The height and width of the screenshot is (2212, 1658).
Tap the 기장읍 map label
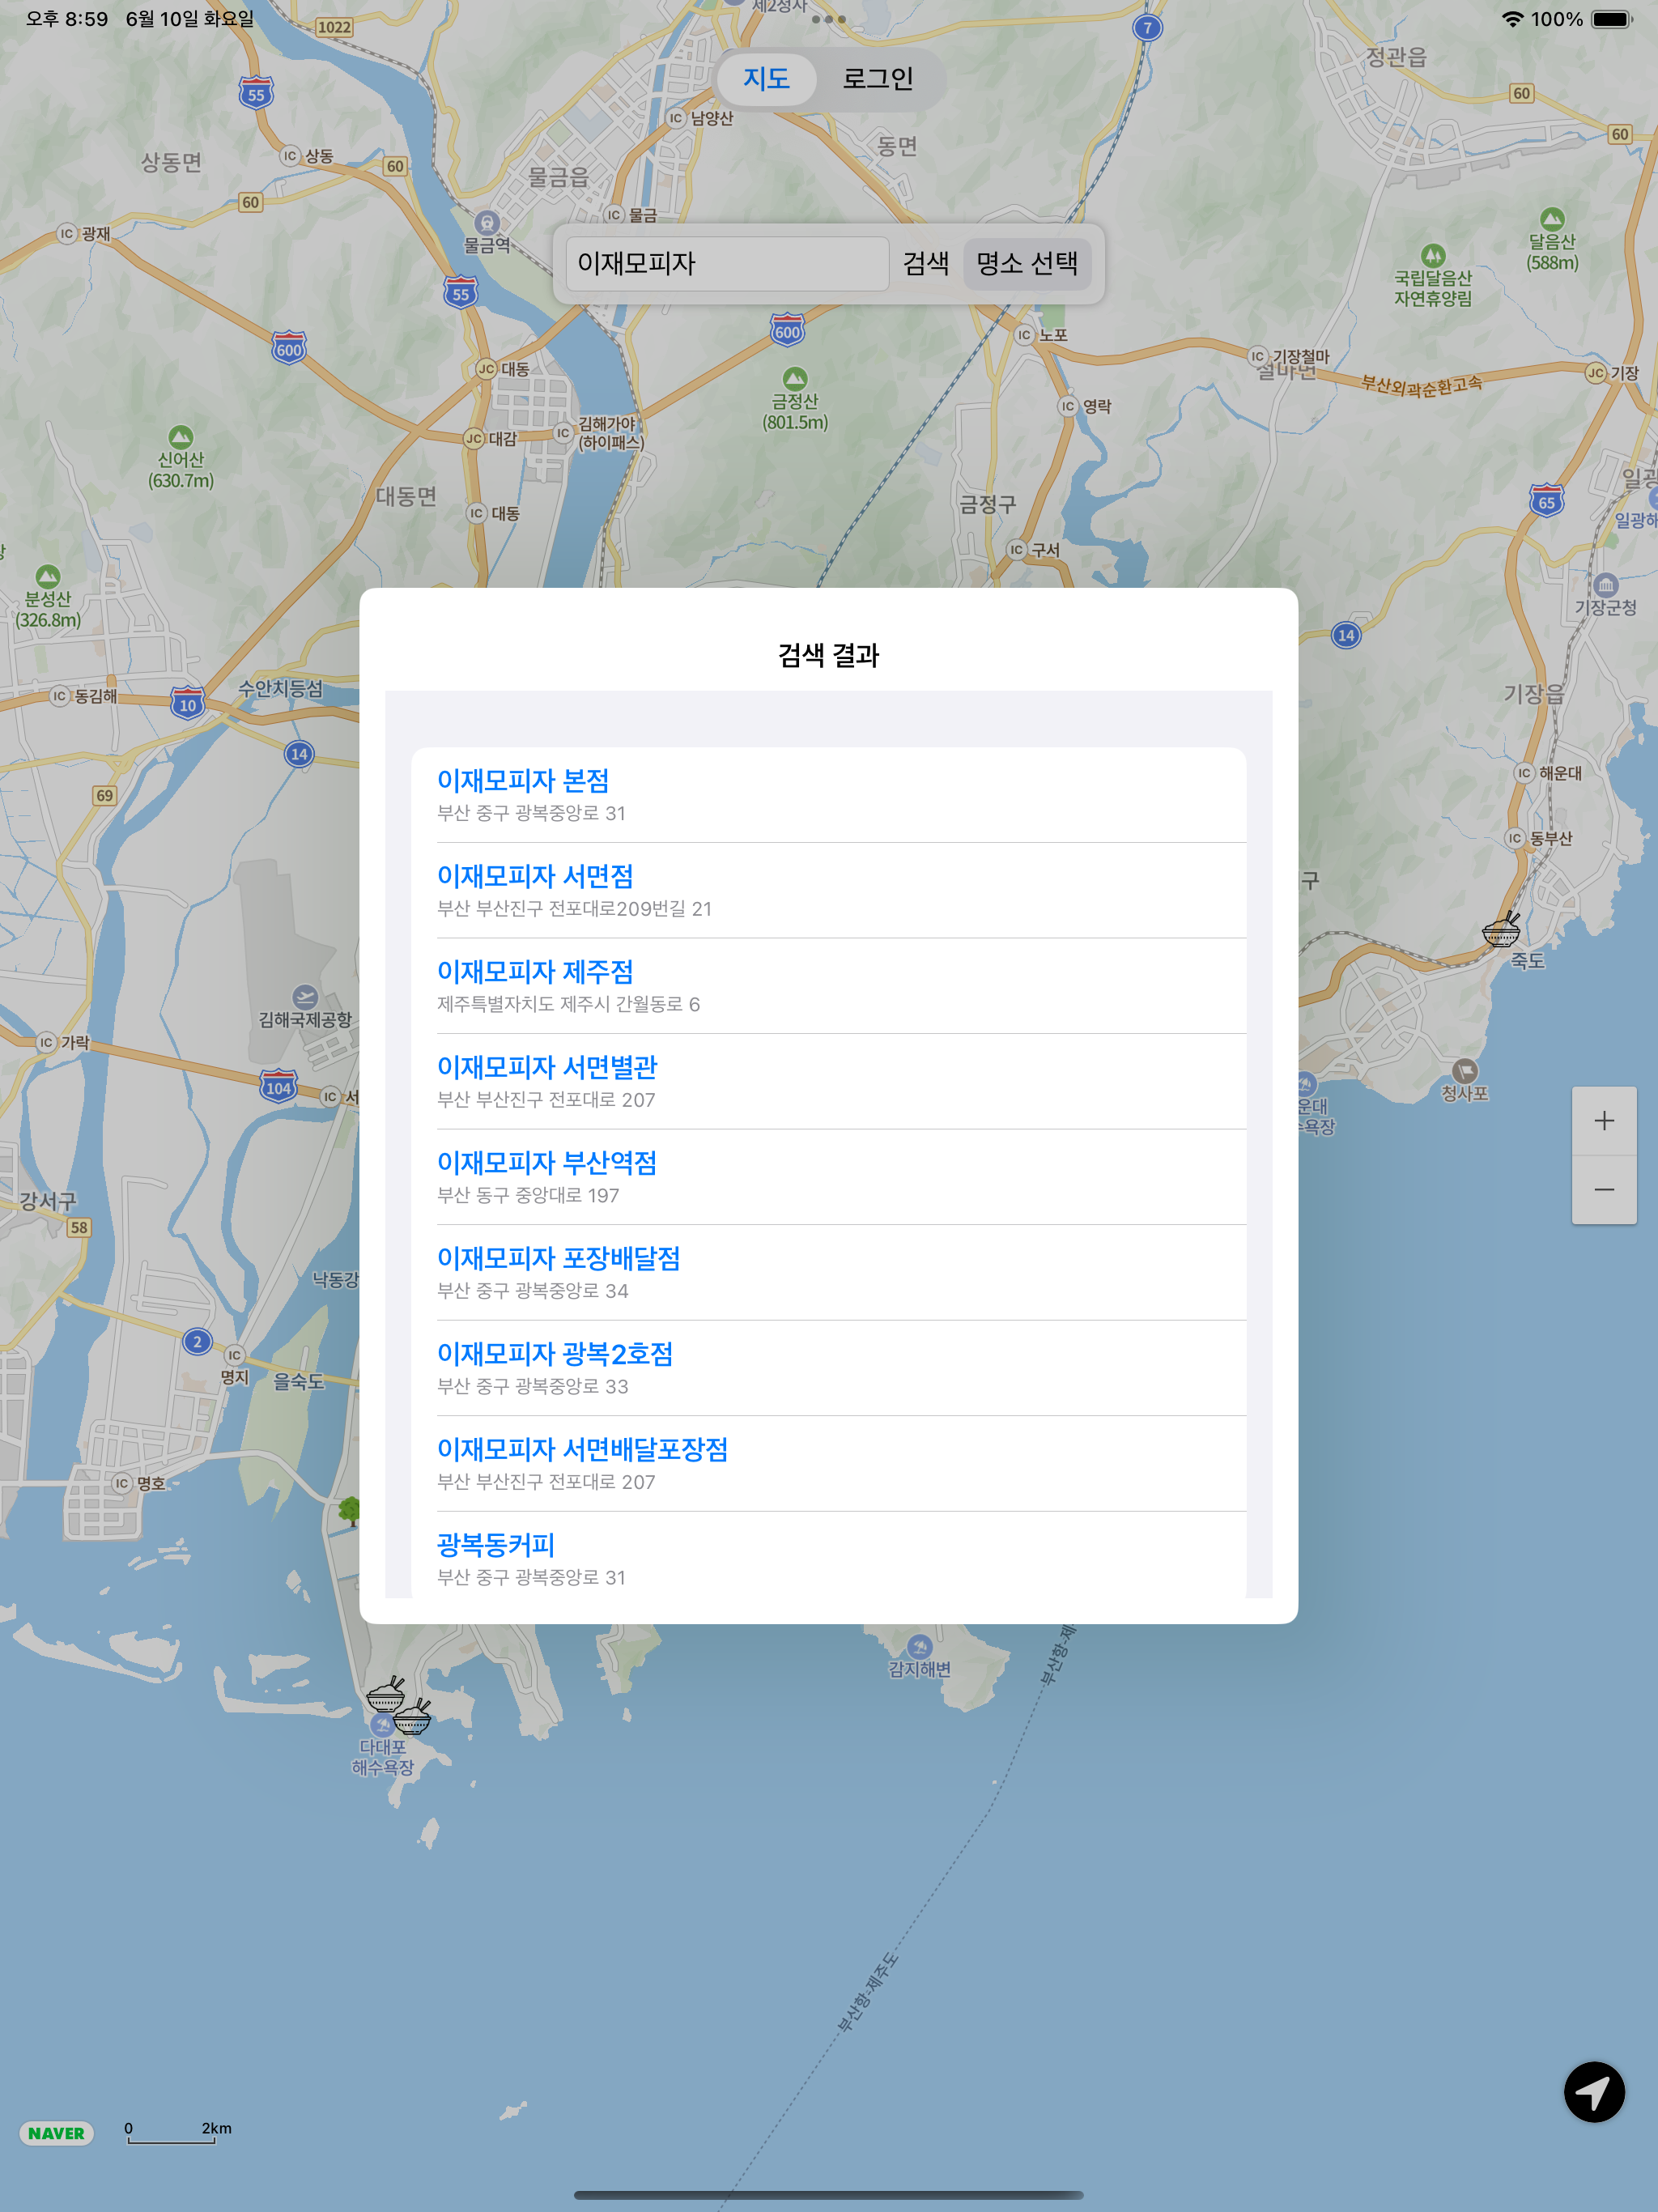(x=1534, y=693)
